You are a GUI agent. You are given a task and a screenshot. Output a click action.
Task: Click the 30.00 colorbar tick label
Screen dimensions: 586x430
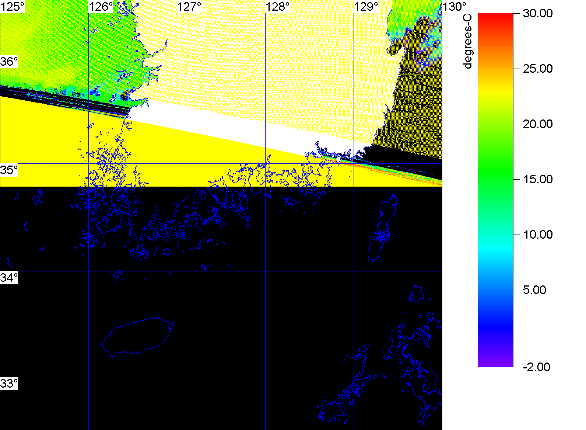tap(538, 13)
